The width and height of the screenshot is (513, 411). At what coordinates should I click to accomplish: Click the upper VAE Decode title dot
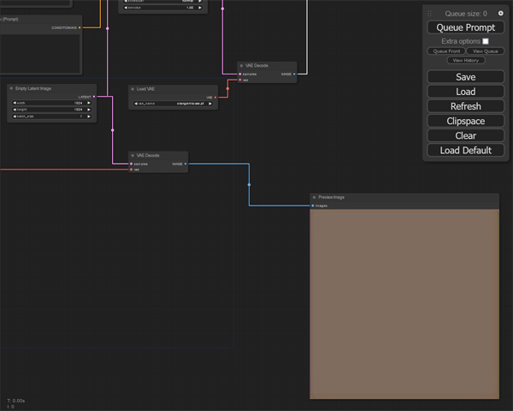point(242,65)
